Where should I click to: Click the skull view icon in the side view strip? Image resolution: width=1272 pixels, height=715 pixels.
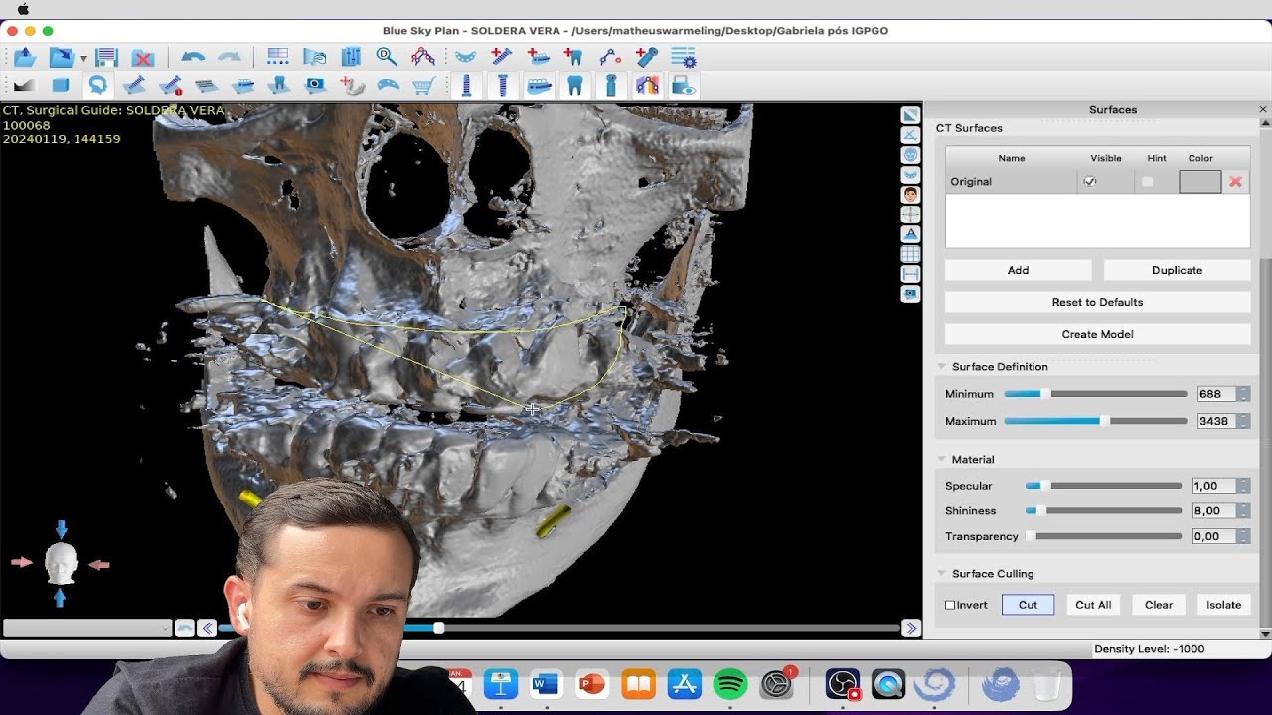(910, 155)
